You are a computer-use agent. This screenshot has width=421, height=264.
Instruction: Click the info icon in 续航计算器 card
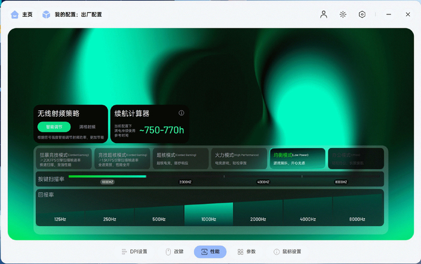point(181,113)
